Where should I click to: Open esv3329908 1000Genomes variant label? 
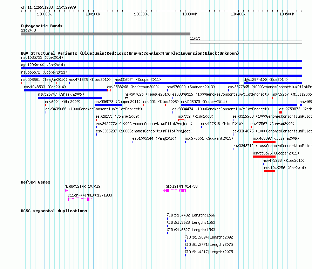272,117
